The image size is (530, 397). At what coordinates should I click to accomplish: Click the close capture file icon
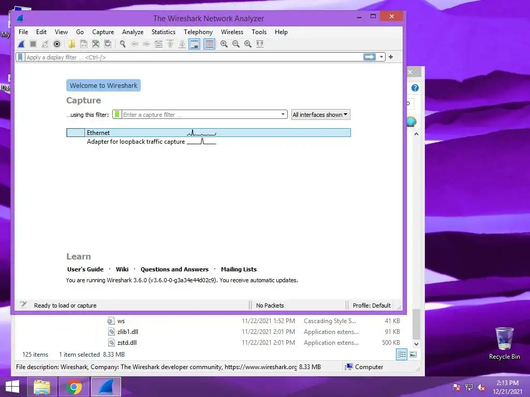(x=96, y=44)
